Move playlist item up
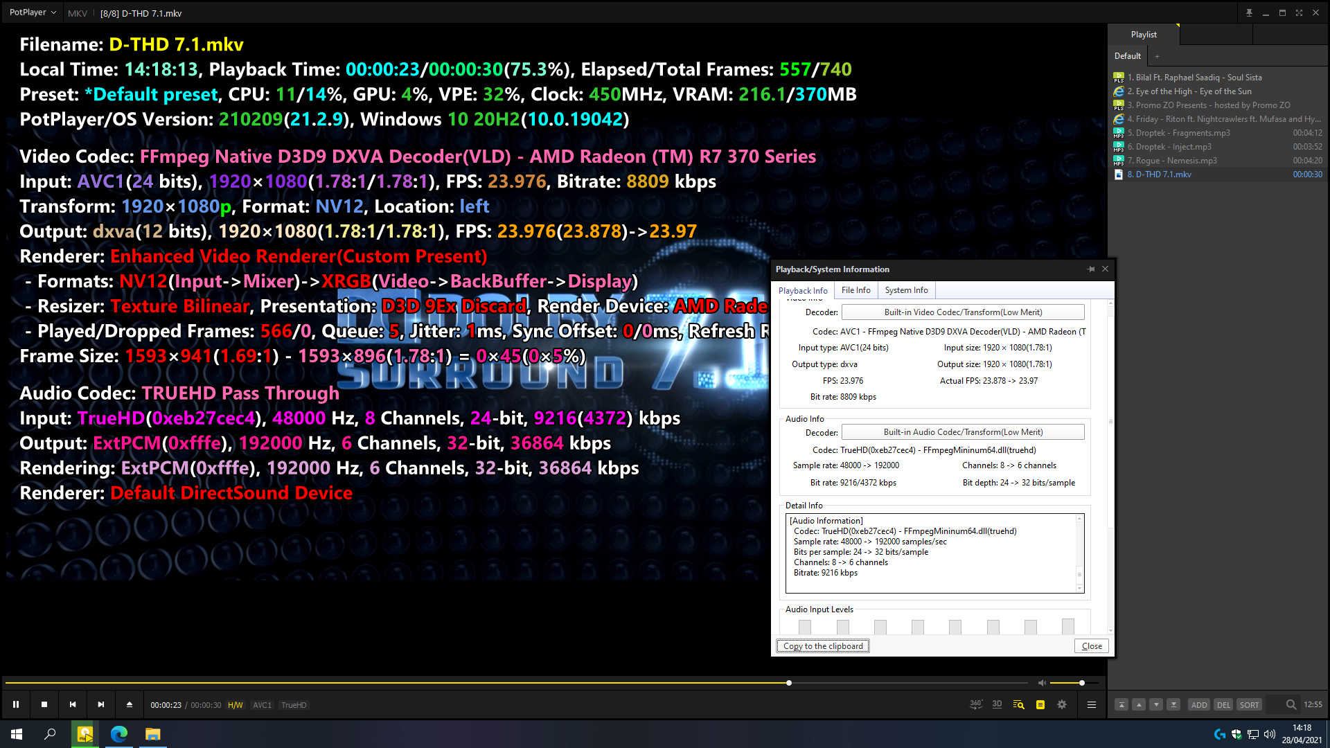The image size is (1330, 748). pyautogui.click(x=1139, y=704)
